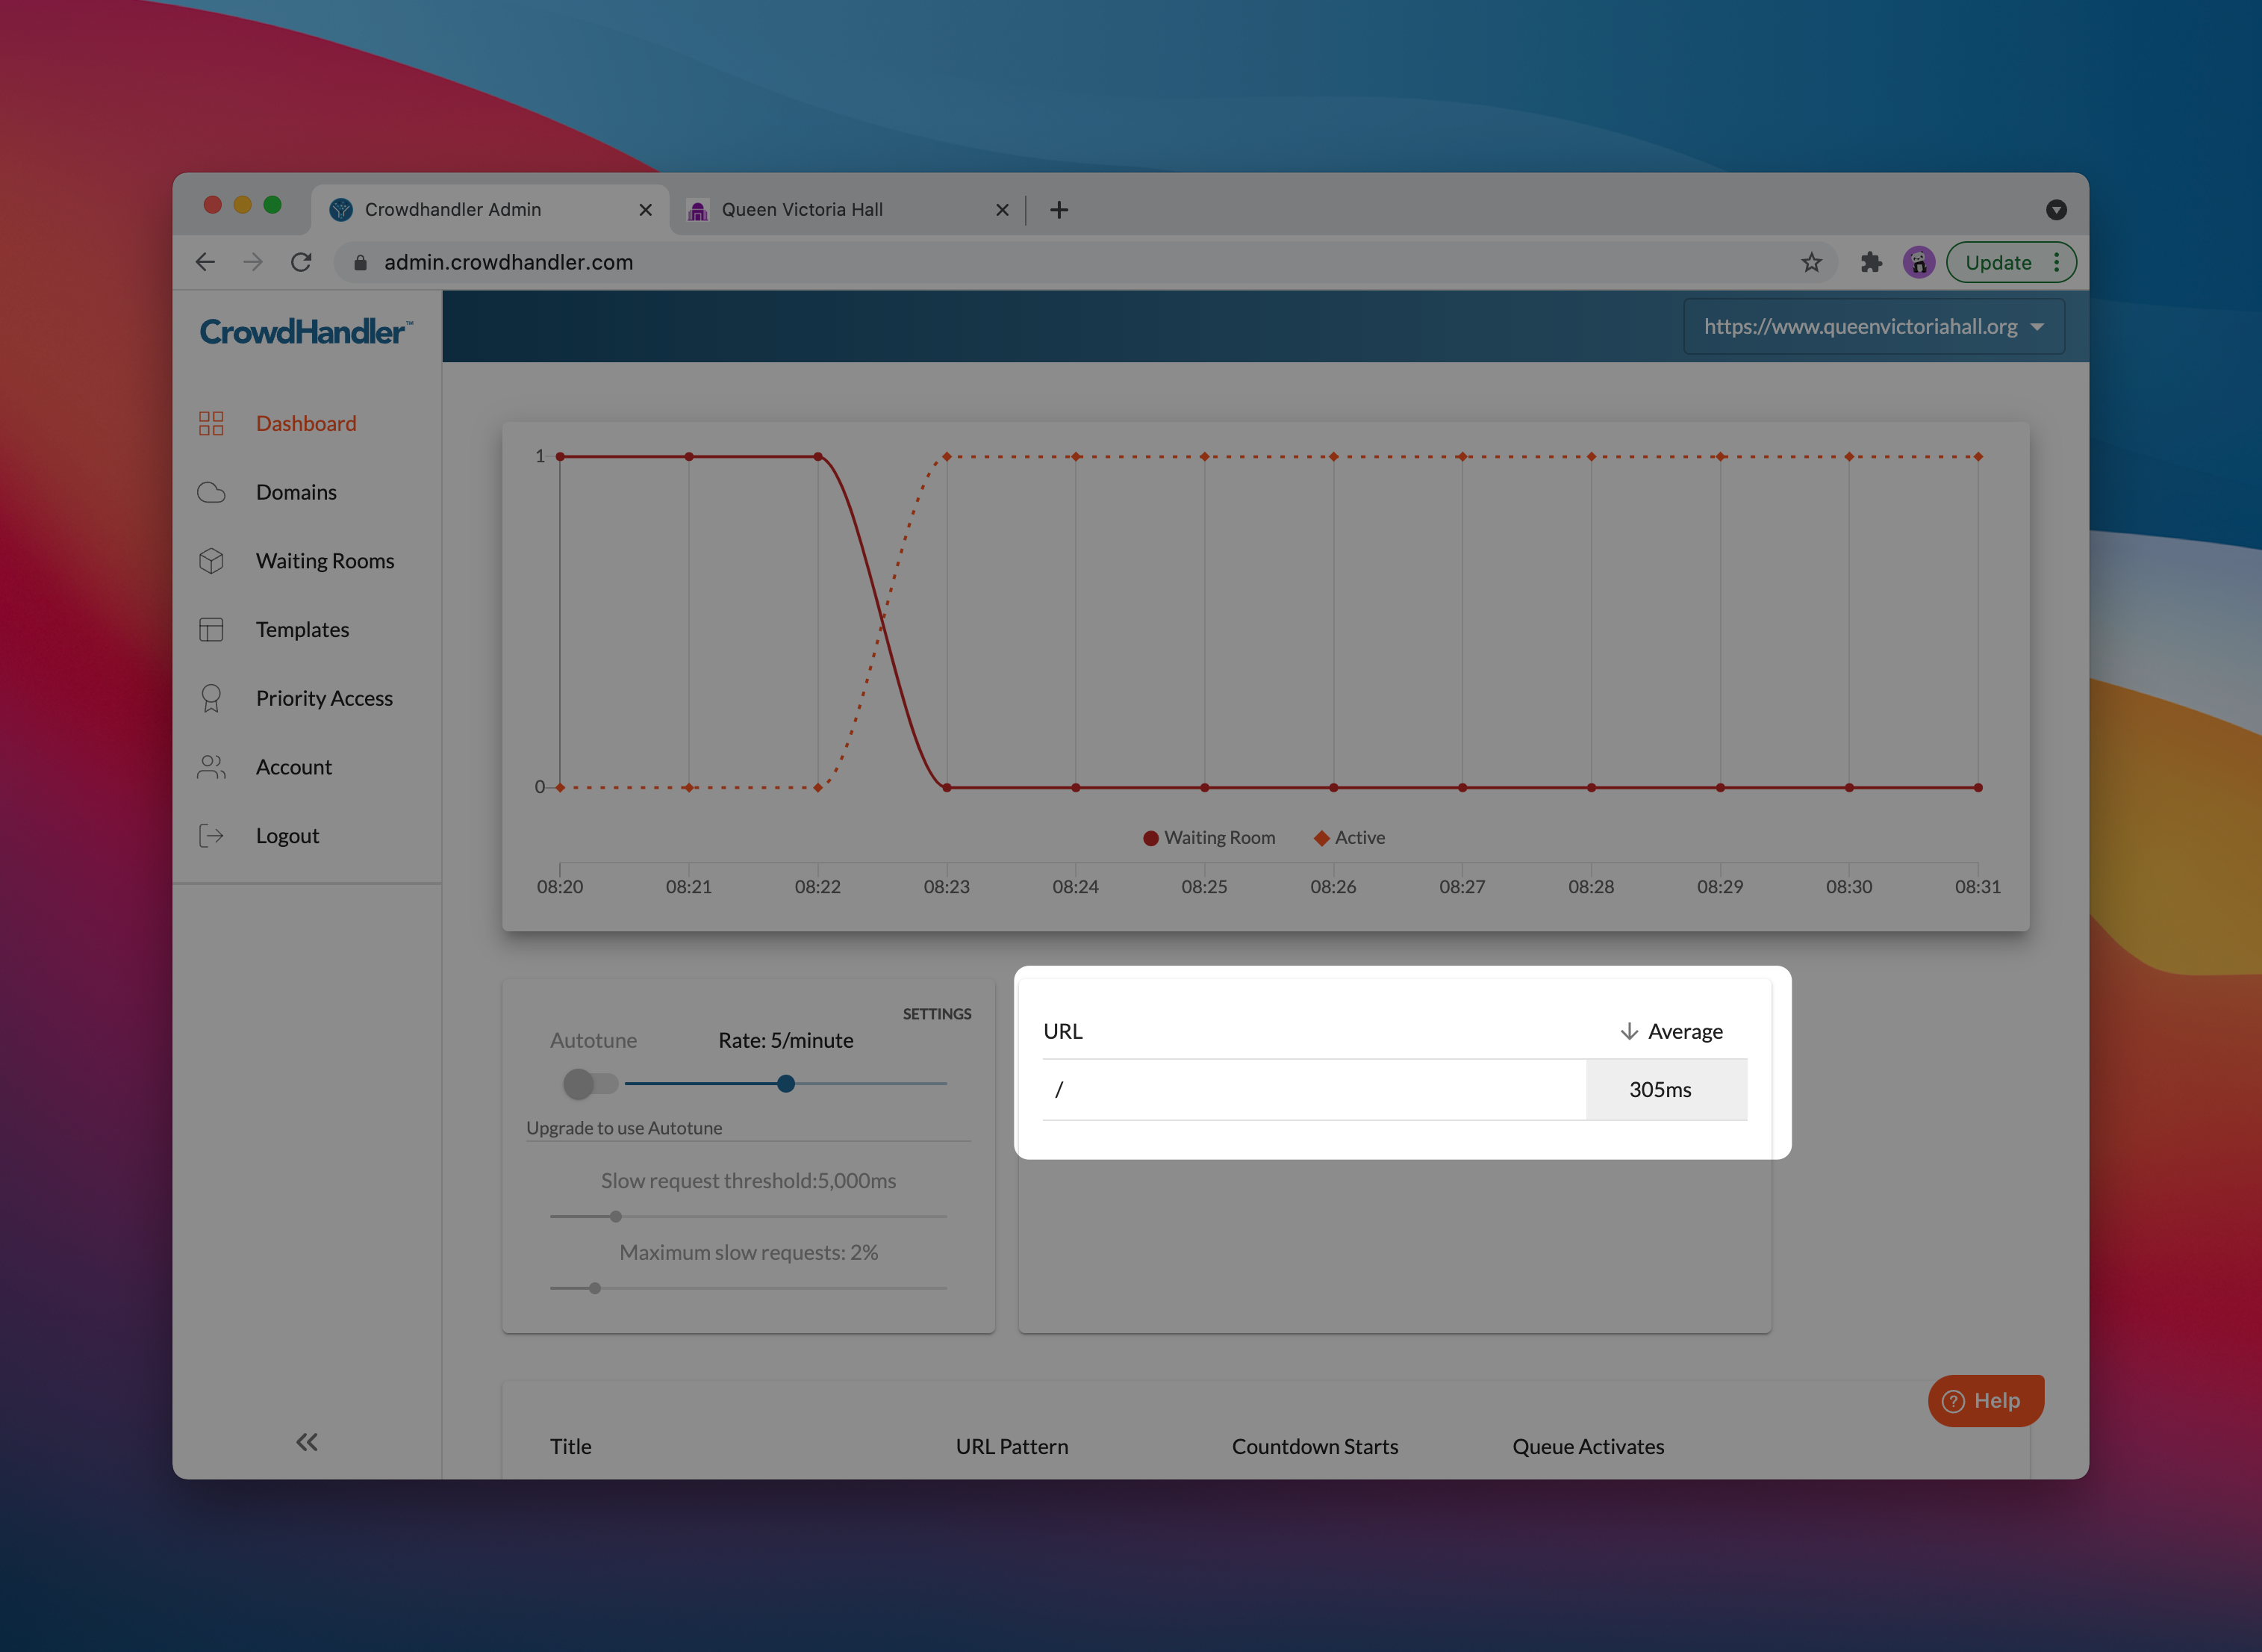Bookmark this page with the star

1811,262
